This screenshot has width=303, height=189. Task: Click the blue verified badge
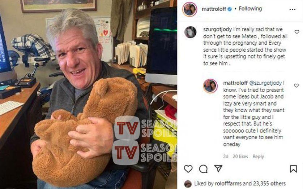click(x=229, y=9)
